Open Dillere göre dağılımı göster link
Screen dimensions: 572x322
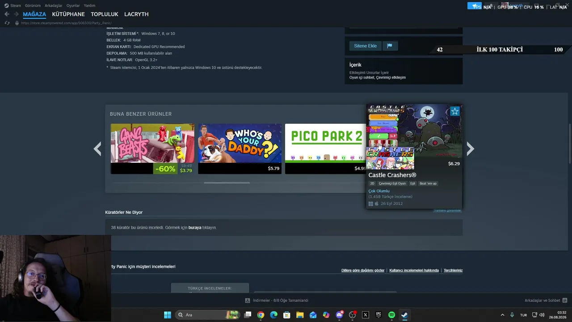click(x=363, y=271)
